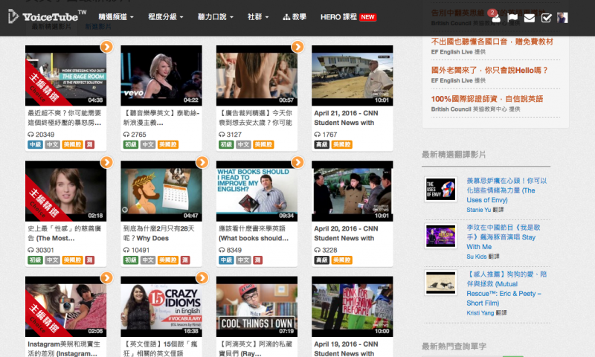Click the orange arrow on the 廣告裁判精選 video
The width and height of the screenshot is (595, 357).
[x=297, y=47]
